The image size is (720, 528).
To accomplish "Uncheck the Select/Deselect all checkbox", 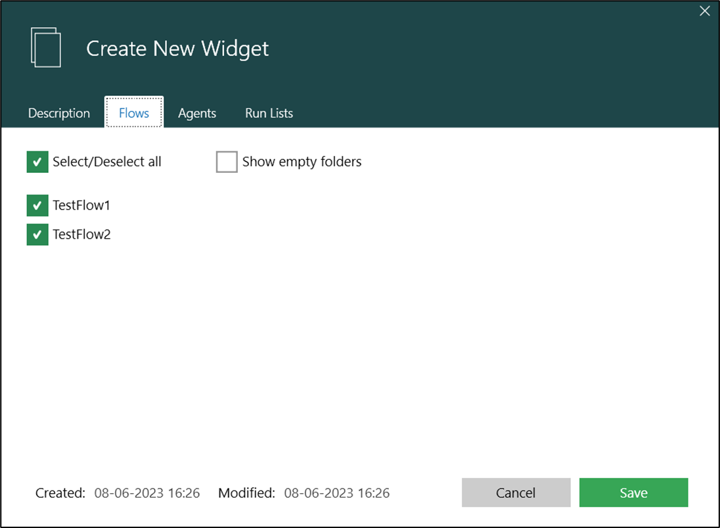I will (x=37, y=162).
